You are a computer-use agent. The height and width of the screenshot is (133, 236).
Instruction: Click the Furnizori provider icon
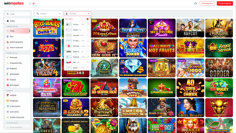pos(67,14)
